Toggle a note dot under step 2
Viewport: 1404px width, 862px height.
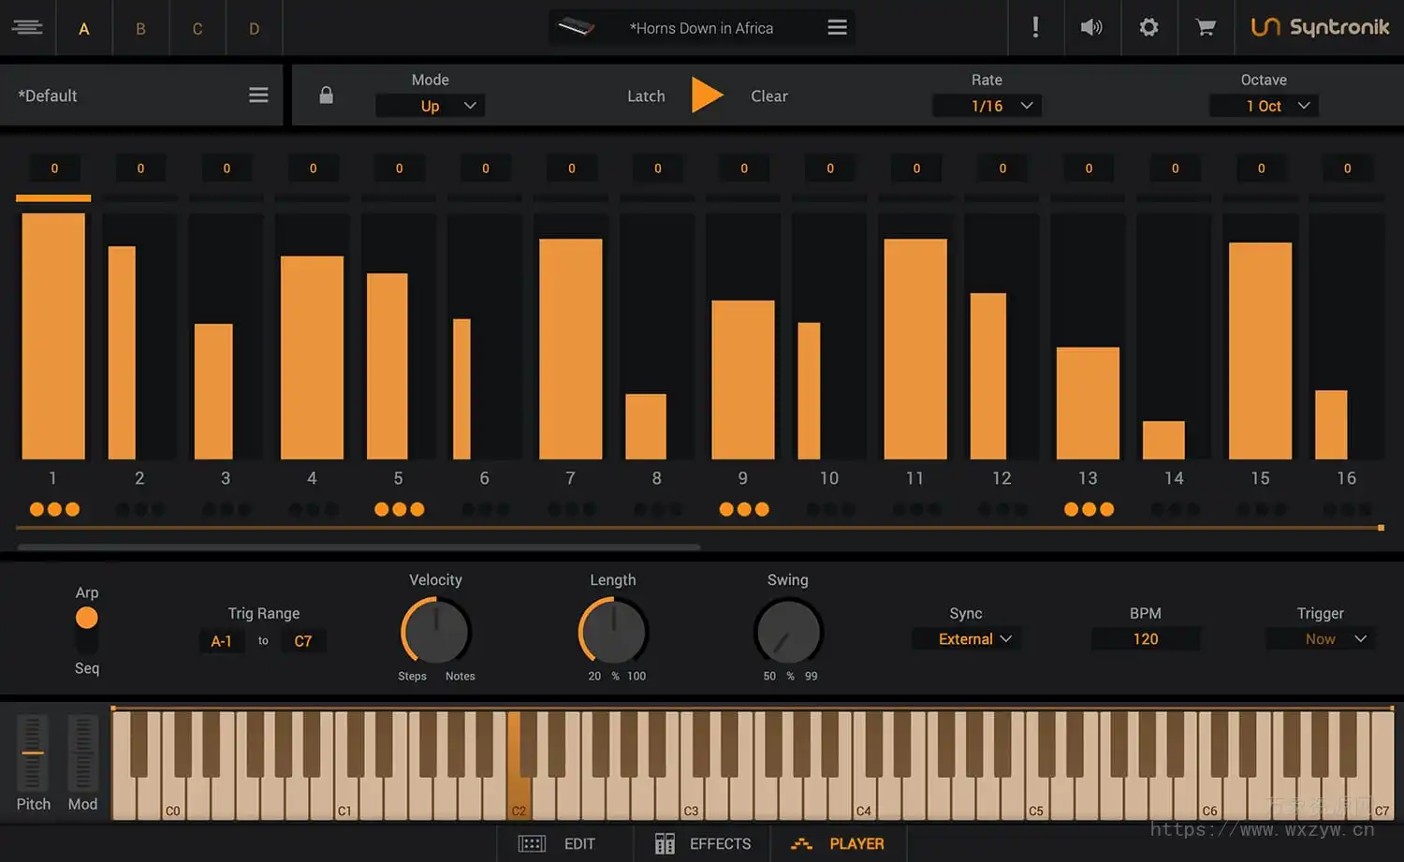[139, 509]
